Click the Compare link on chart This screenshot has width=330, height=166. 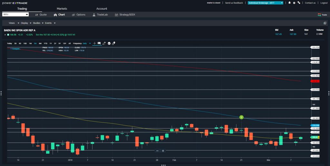15,49
